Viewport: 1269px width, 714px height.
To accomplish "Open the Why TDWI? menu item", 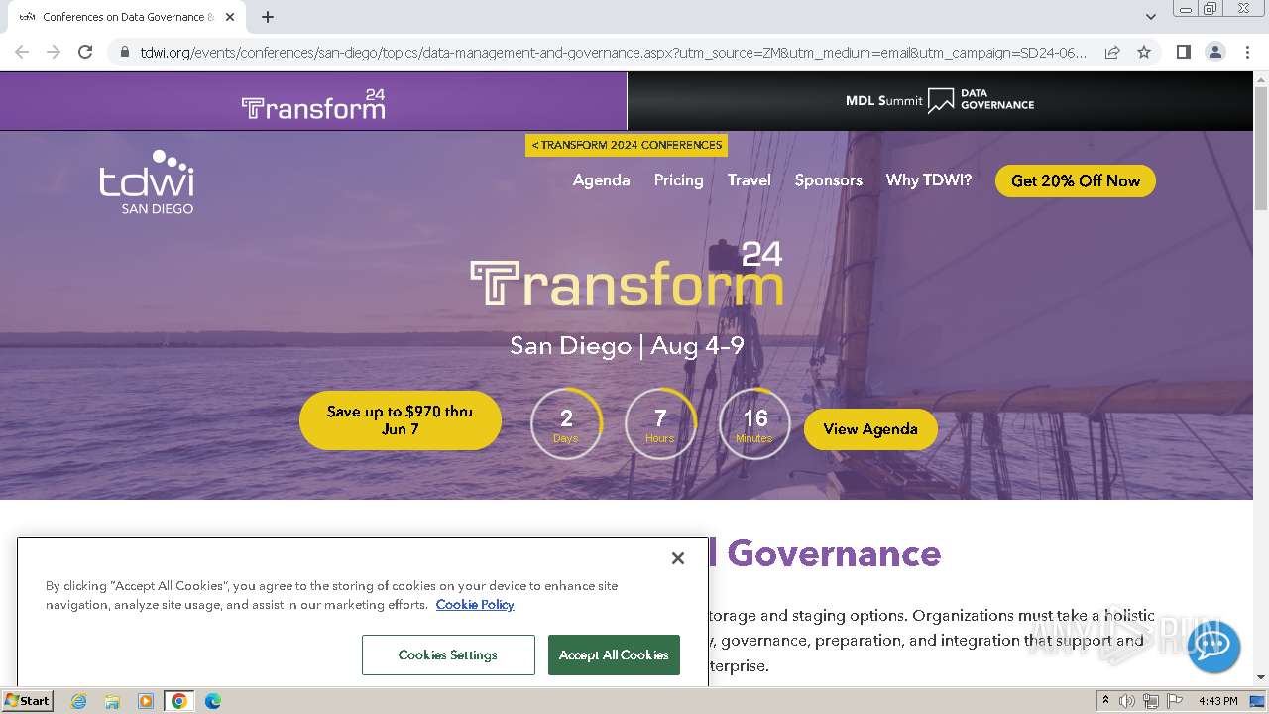I will 928,180.
